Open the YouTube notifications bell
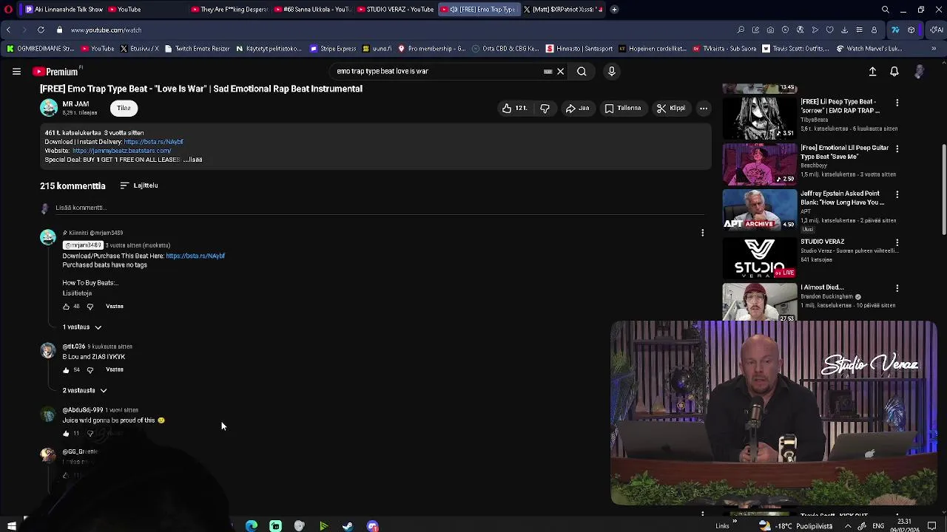947x532 pixels. coord(894,72)
